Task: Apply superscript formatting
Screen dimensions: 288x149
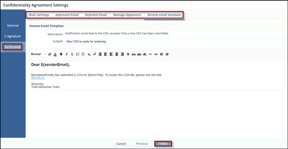Action: coord(94,54)
